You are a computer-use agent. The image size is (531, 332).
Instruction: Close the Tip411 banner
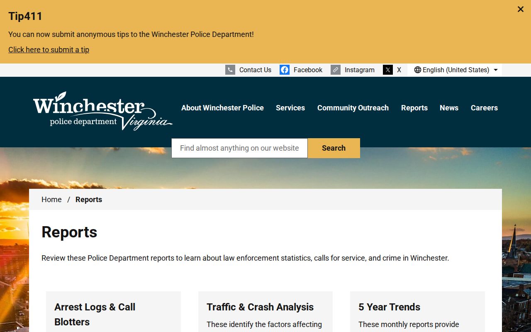click(520, 9)
